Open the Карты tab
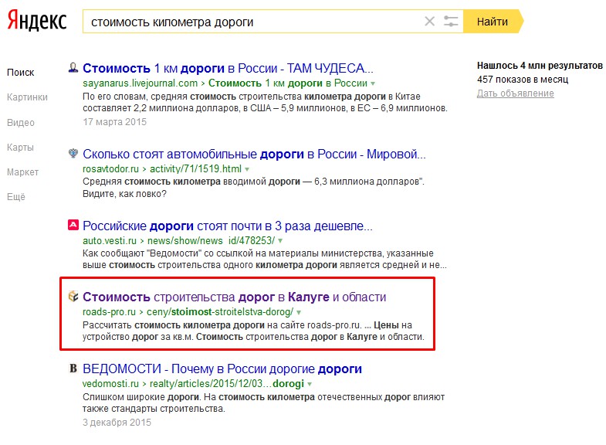 point(20,148)
